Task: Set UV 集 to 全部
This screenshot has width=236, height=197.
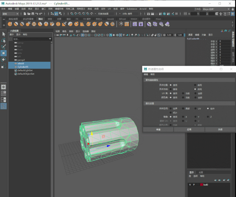Action: click(195, 93)
